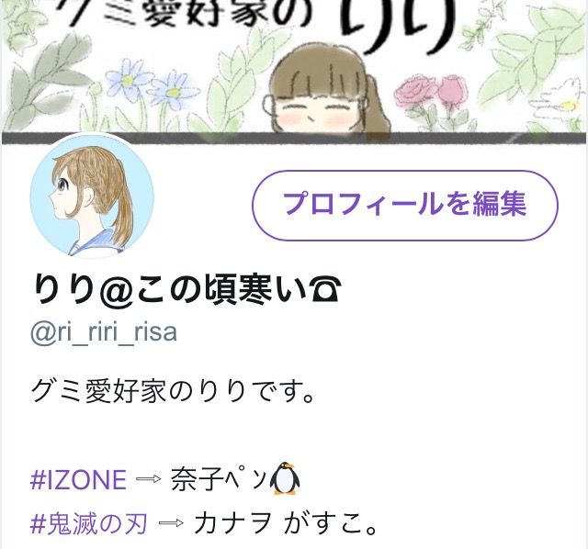Image resolution: width=588 pixels, height=549 pixels.
Task: Click the pink roses in banner
Action: [433, 92]
